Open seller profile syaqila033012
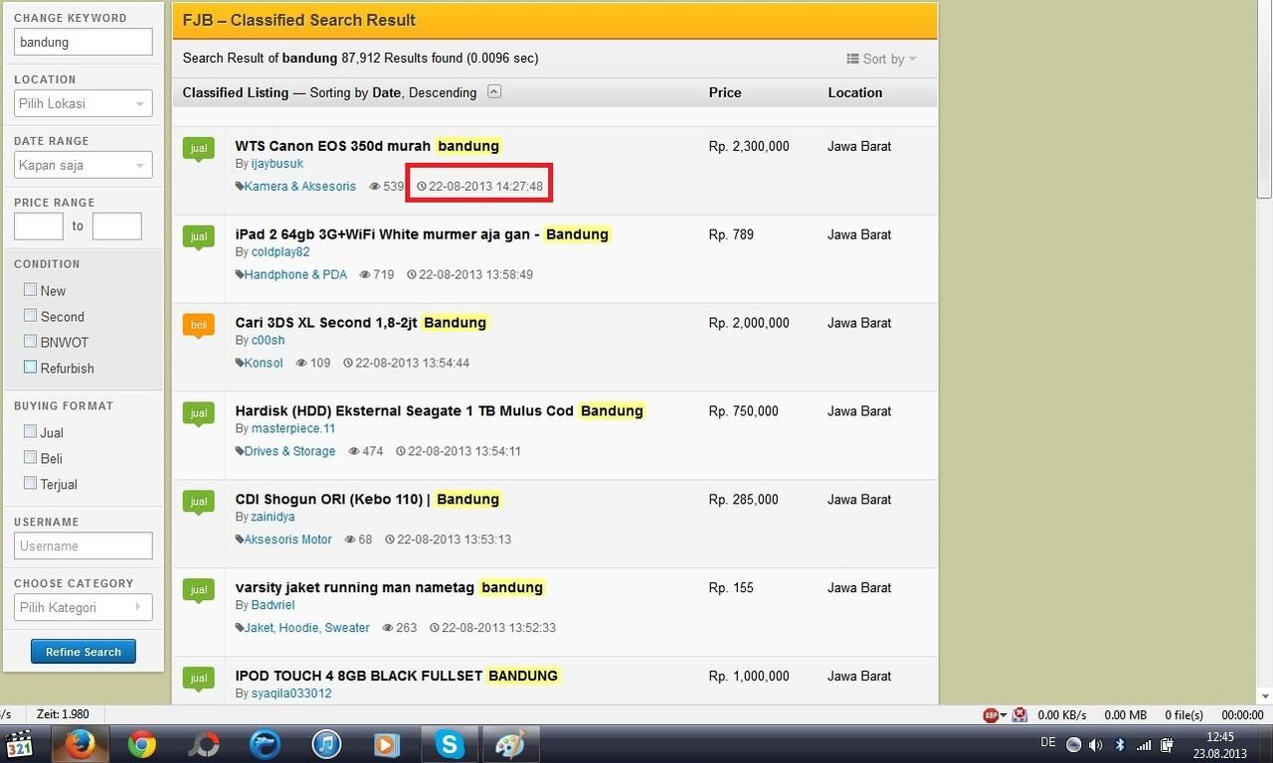 coord(291,693)
